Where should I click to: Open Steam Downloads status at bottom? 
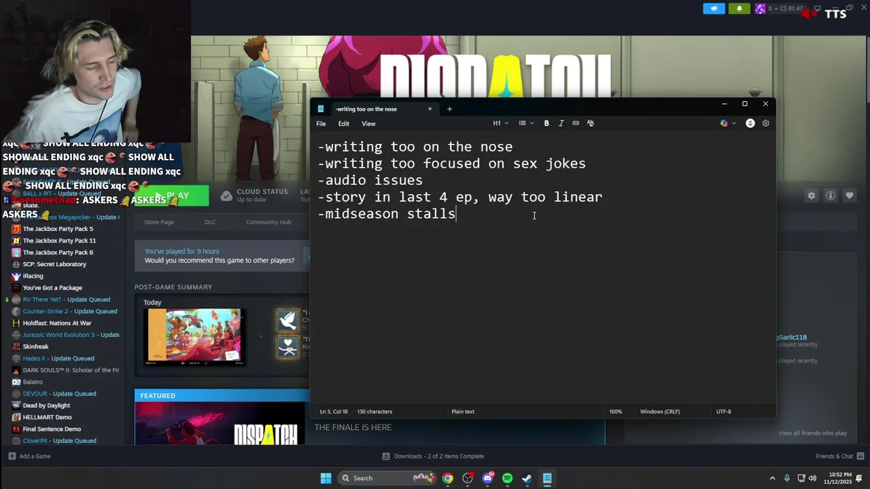click(433, 456)
